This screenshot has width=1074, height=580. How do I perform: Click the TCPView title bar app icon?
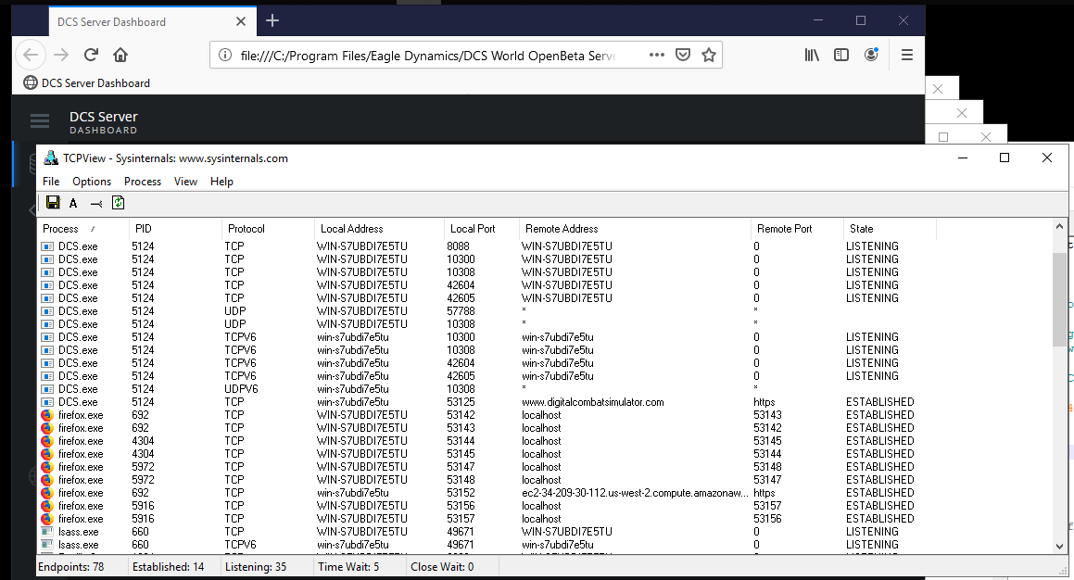tap(51, 158)
